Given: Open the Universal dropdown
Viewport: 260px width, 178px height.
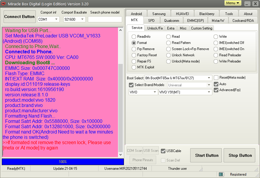Looking at the screenshot, I should (x=190, y=85).
